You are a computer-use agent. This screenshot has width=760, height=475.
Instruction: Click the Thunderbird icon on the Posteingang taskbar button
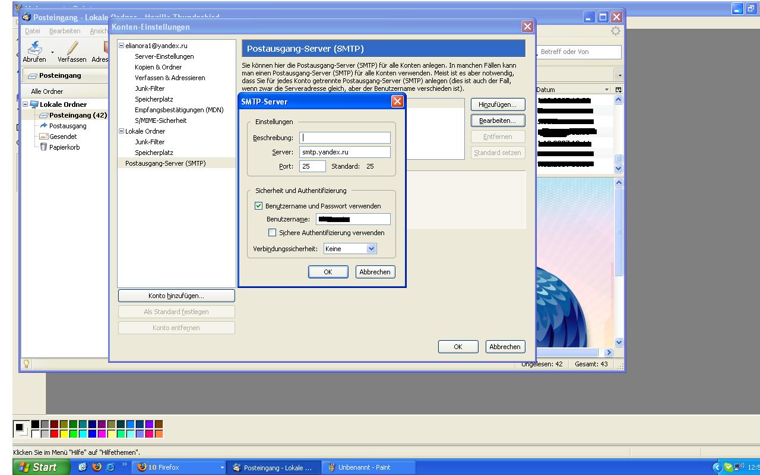237,467
